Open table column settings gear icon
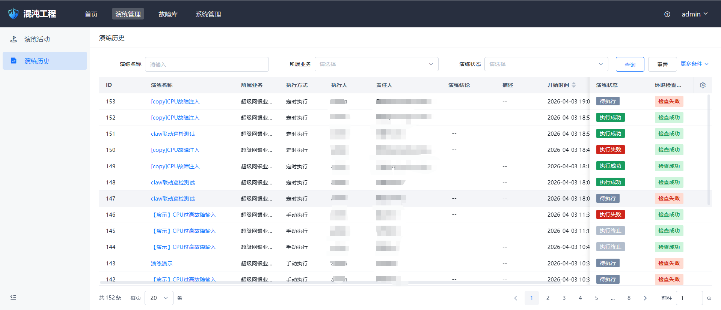The width and height of the screenshot is (721, 310). click(702, 85)
